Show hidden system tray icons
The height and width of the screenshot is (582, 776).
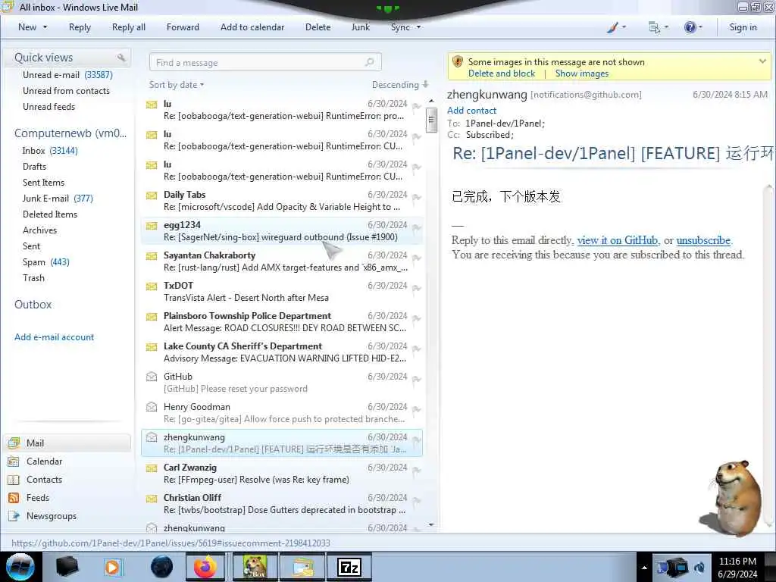(644, 568)
